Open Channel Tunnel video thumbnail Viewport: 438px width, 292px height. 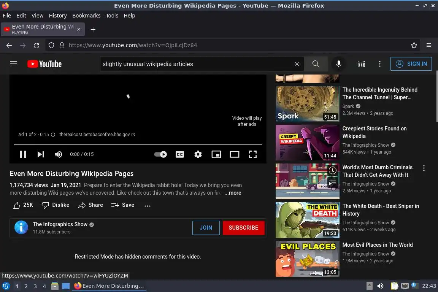click(x=307, y=104)
